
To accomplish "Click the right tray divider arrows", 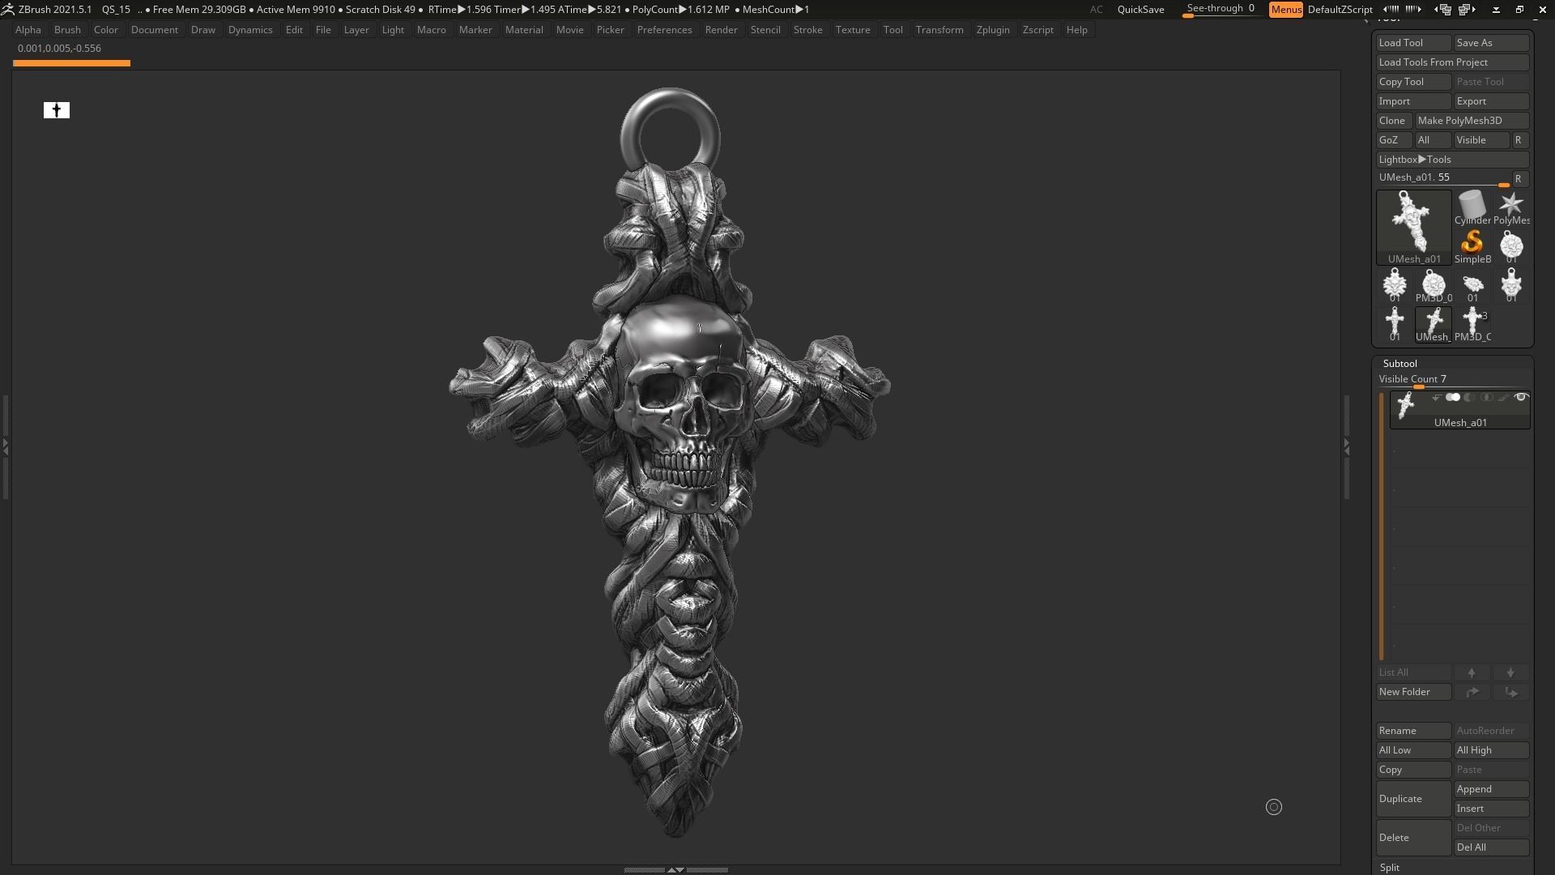I will tap(1346, 446).
